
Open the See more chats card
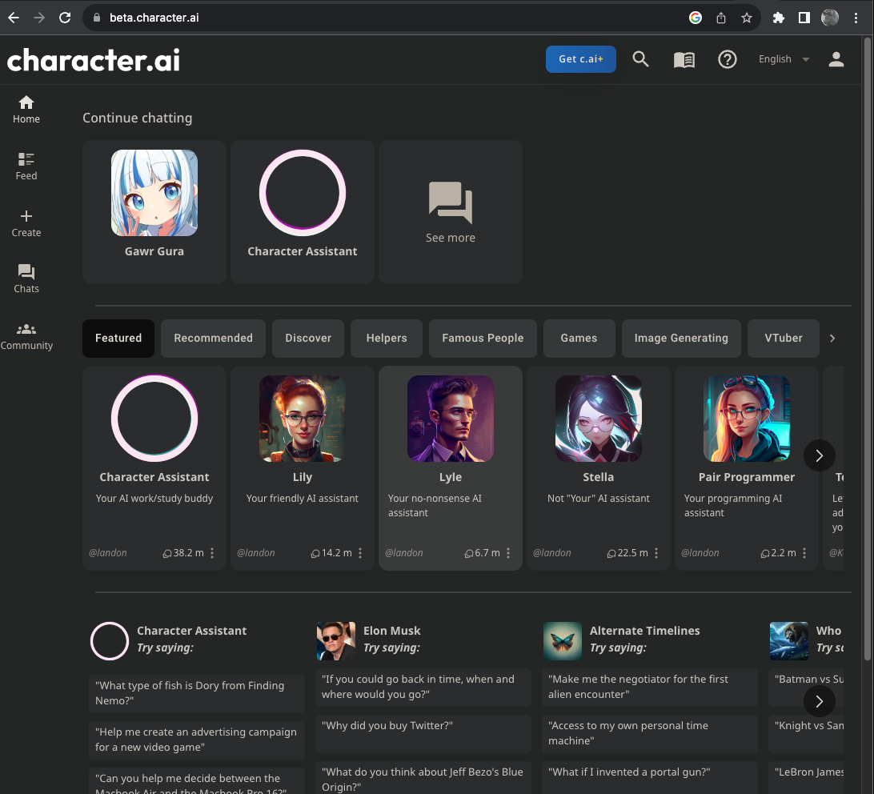tap(451, 212)
